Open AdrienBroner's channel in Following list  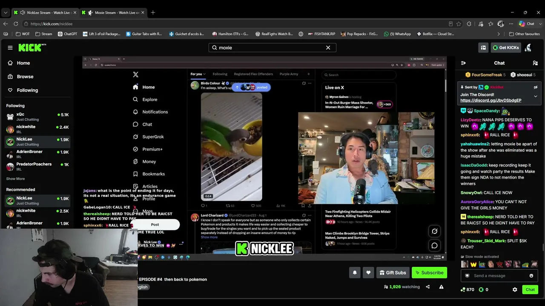tap(37, 154)
